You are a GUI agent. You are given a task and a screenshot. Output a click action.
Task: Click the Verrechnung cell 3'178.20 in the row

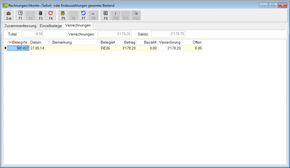click(169, 48)
